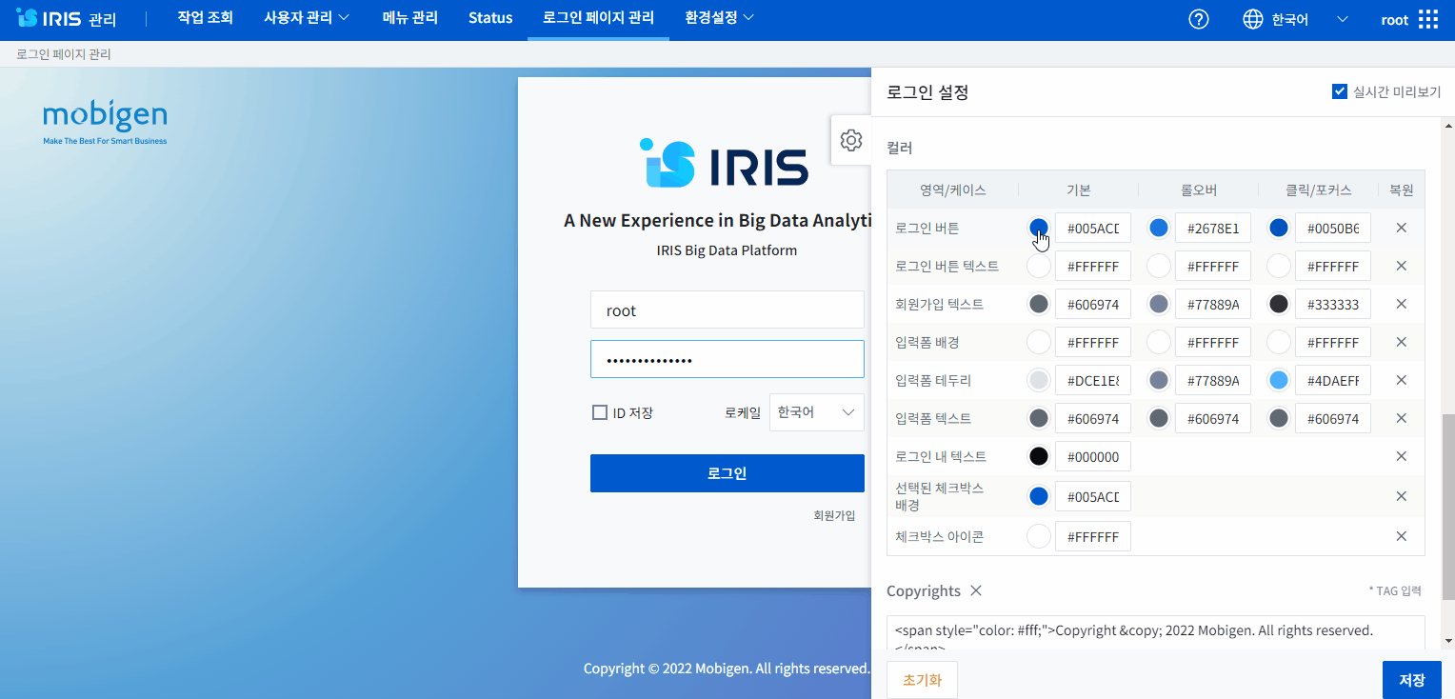This screenshot has width=1455, height=699.
Task: Restore 회원가입 텍스트 row colors
Action: click(1401, 304)
